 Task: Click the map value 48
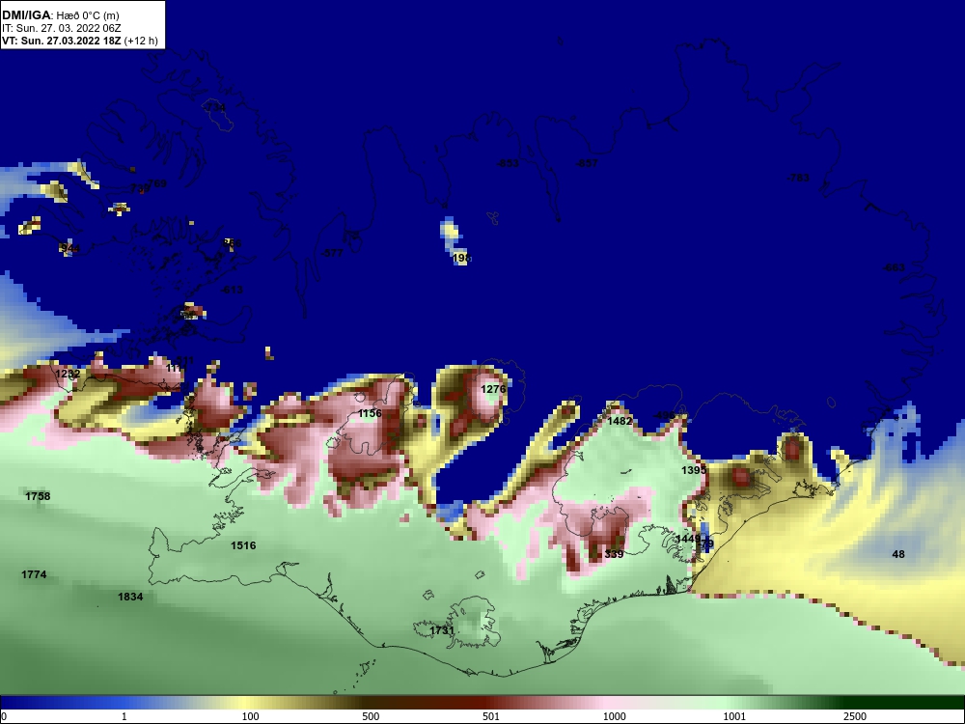point(898,554)
